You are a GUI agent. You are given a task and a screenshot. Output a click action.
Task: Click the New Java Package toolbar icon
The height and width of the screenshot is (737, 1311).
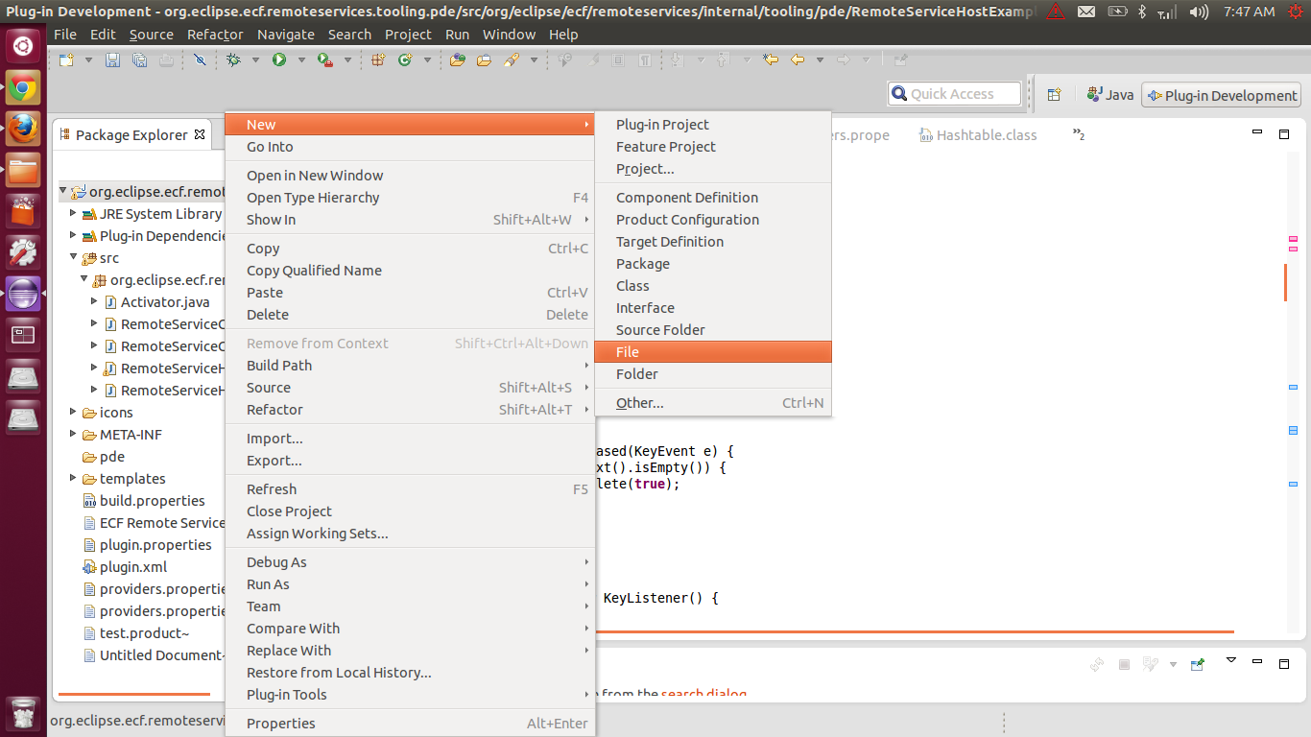click(x=378, y=59)
